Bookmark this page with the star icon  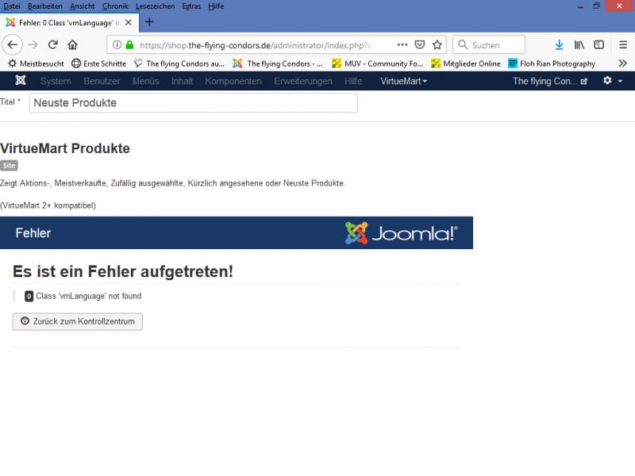[437, 45]
